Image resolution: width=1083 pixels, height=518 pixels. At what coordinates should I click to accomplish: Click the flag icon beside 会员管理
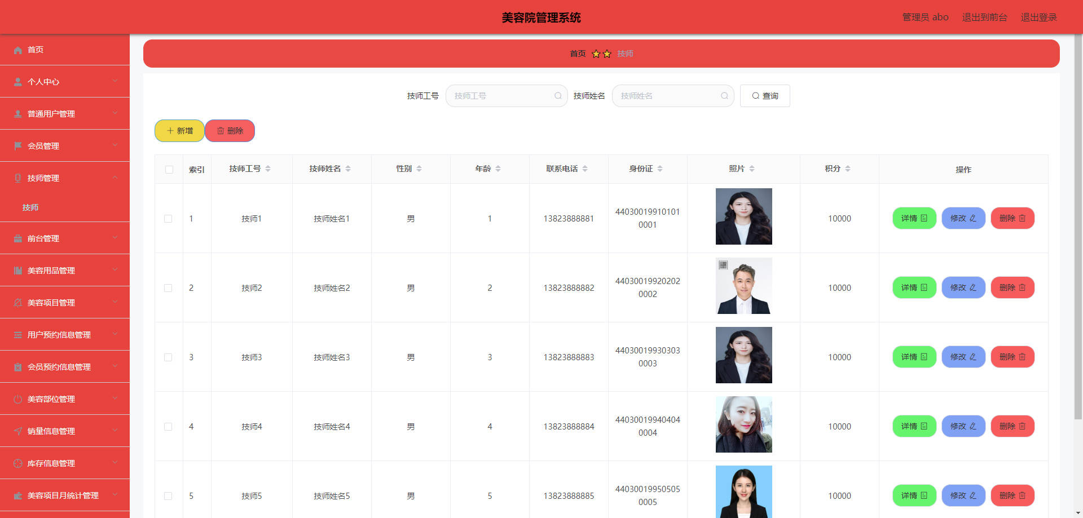[x=18, y=147]
